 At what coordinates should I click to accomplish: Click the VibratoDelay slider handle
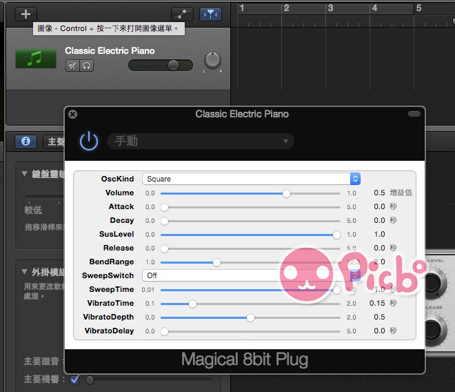(x=165, y=331)
